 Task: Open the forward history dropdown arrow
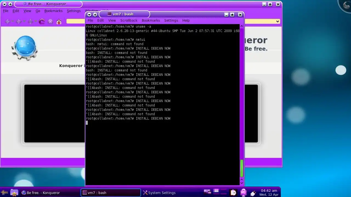pos(24,21)
